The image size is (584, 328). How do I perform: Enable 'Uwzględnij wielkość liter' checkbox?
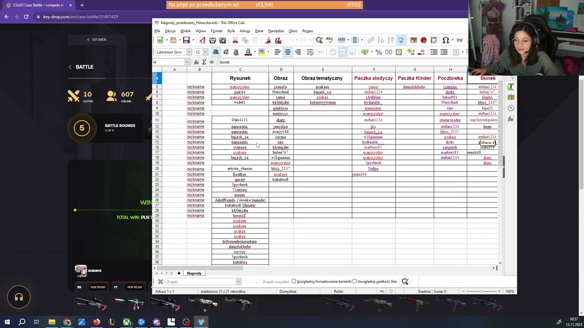click(355, 282)
